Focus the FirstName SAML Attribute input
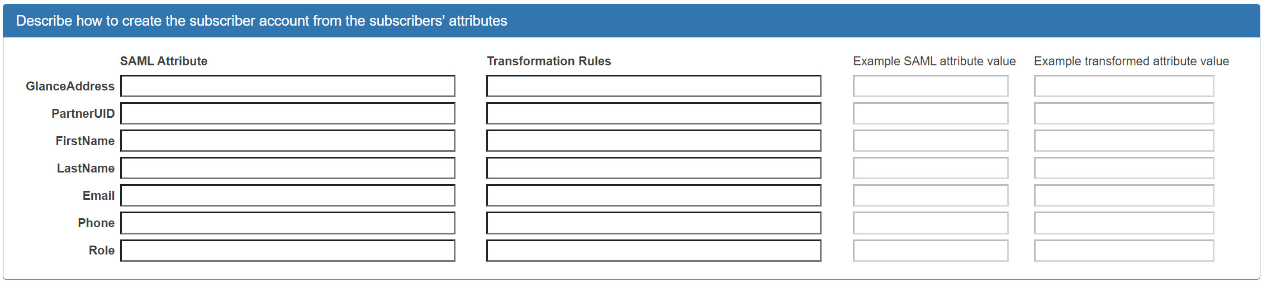The width and height of the screenshot is (1262, 283). (287, 141)
